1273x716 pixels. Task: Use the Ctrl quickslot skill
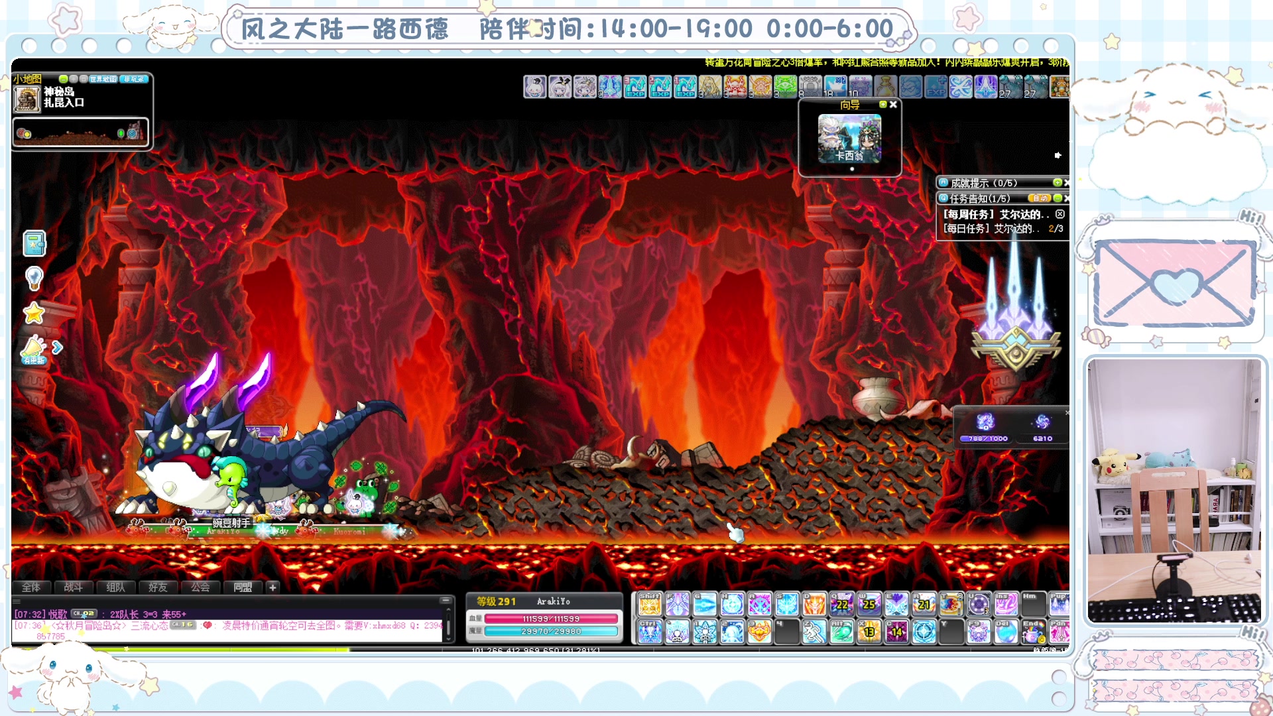tap(650, 632)
